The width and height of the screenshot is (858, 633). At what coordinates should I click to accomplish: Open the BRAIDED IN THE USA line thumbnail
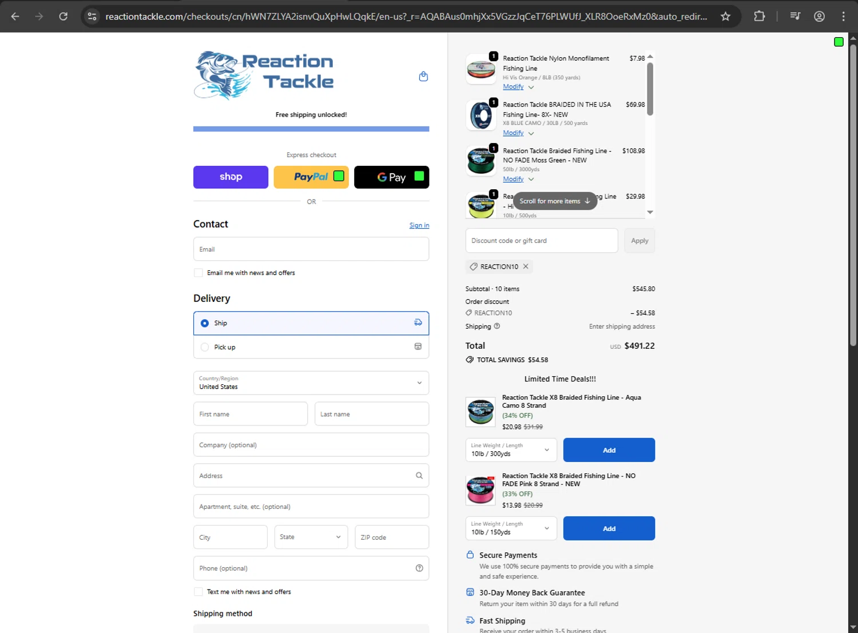tap(481, 116)
